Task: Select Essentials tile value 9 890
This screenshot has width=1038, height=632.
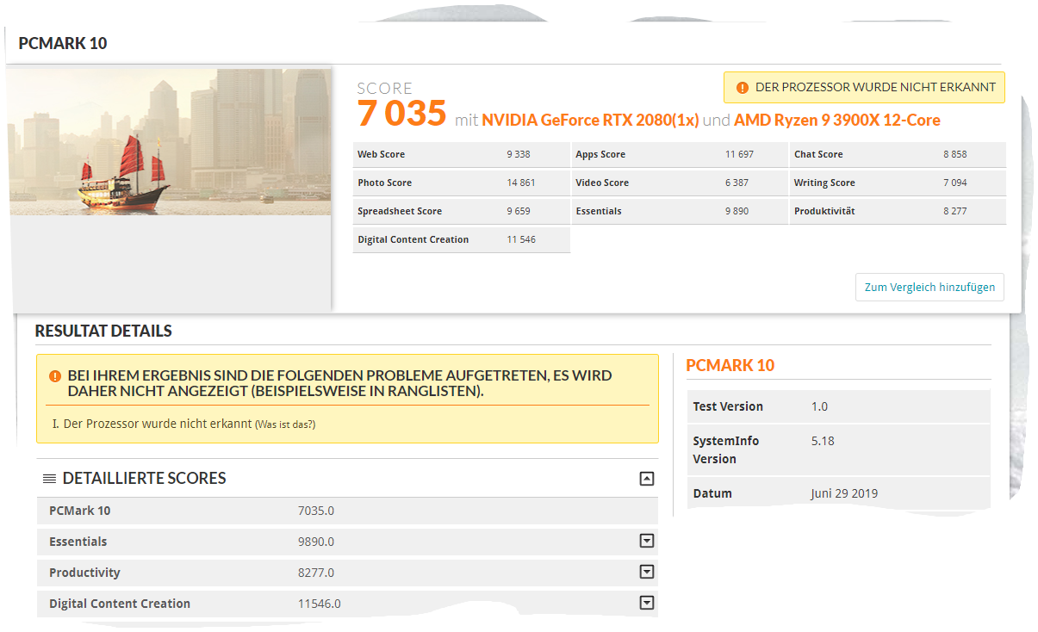Action: click(737, 212)
